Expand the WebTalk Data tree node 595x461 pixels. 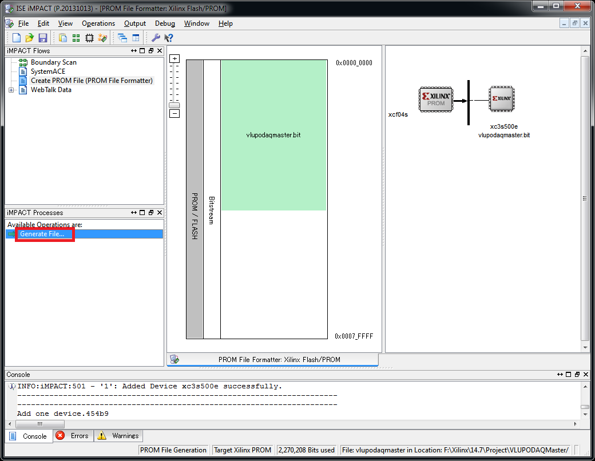tap(11, 90)
